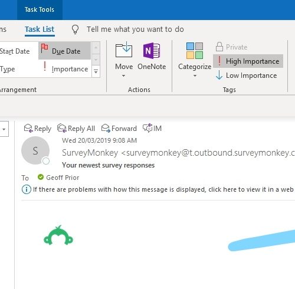Expand the Move dropdown arrow
295x289 pixels.
(123, 75)
